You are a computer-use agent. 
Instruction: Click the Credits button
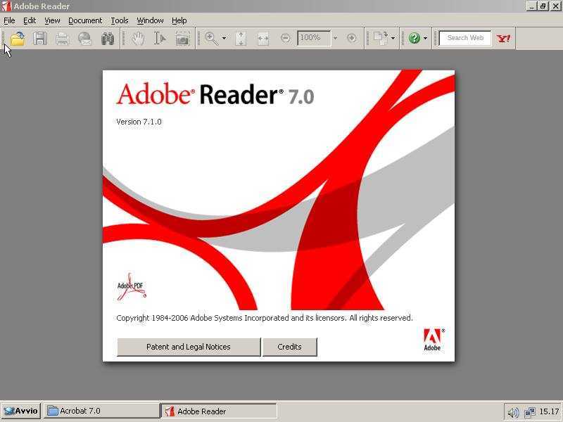point(290,347)
